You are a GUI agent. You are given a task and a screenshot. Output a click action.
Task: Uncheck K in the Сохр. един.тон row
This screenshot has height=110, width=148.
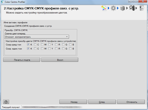[x=28, y=49]
